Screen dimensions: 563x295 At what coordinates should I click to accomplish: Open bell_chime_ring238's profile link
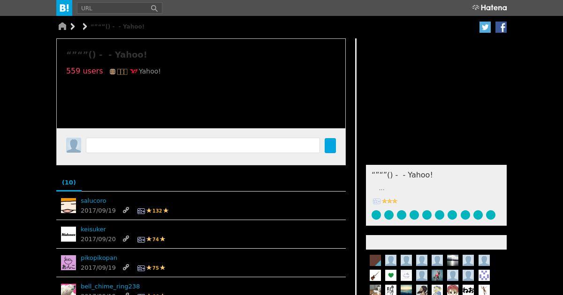110,286
